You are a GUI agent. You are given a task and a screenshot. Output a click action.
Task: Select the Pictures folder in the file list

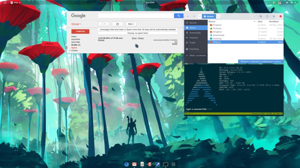246,28
